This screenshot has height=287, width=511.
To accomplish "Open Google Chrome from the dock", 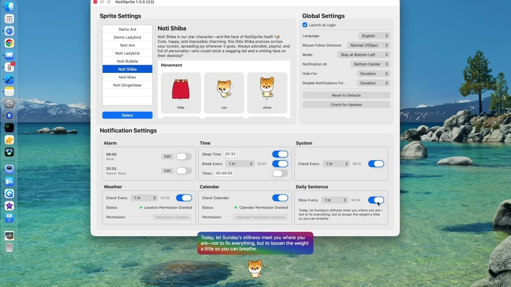I will click(9, 43).
